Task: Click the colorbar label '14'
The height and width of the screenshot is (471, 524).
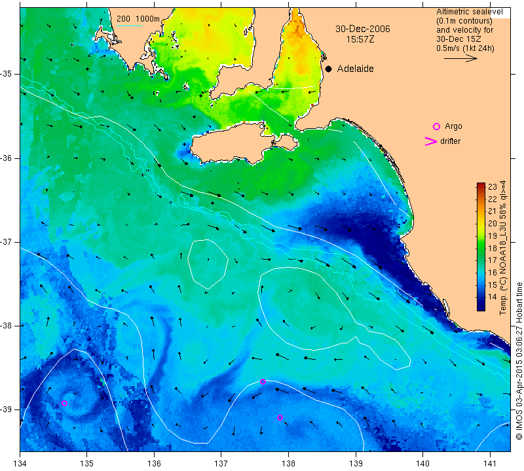Action: click(x=493, y=296)
